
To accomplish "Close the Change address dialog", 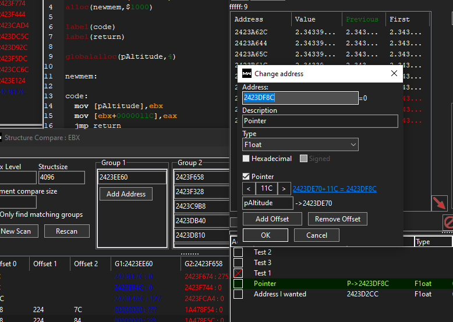I will pos(394,74).
